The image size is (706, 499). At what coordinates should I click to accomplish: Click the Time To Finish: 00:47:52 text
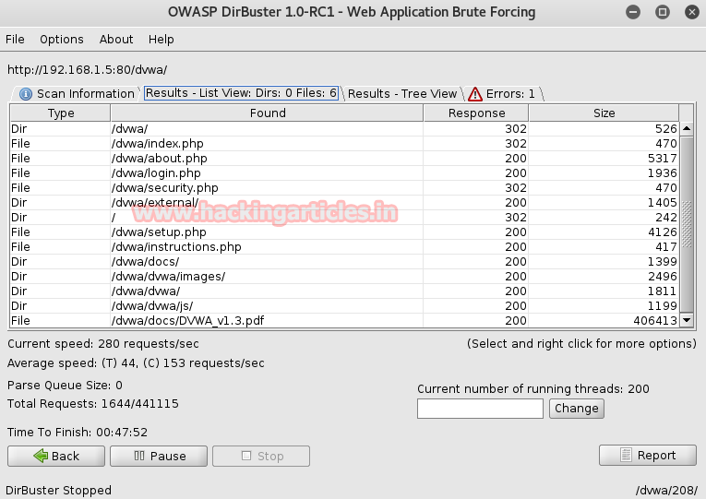click(x=78, y=433)
